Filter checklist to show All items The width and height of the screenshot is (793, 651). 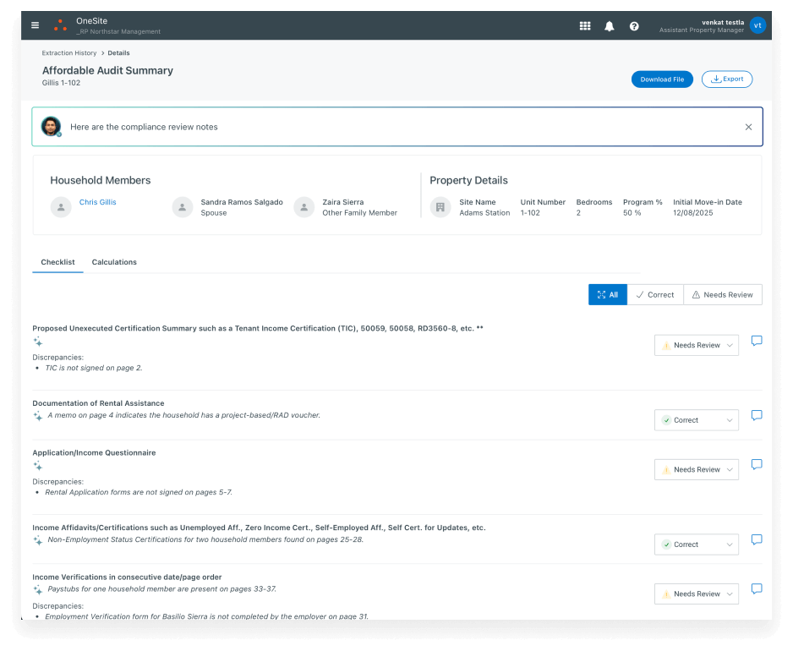(x=608, y=294)
